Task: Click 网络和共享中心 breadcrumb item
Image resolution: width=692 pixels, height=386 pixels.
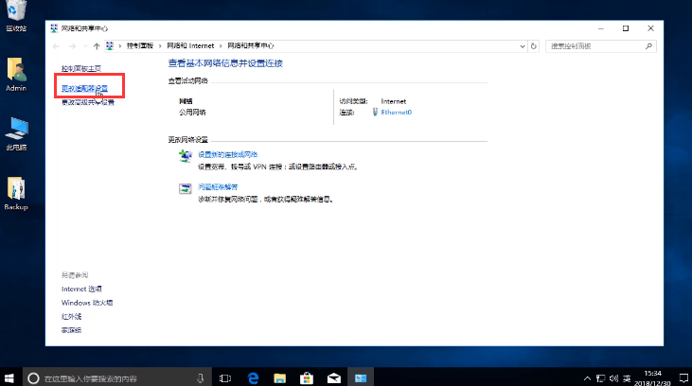Action: point(251,45)
